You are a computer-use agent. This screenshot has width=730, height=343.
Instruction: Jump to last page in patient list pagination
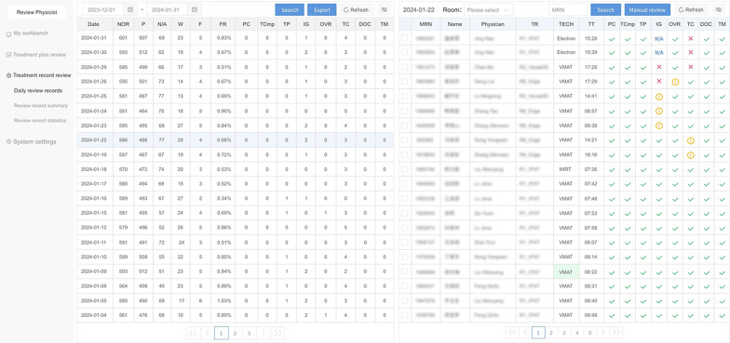click(616, 333)
